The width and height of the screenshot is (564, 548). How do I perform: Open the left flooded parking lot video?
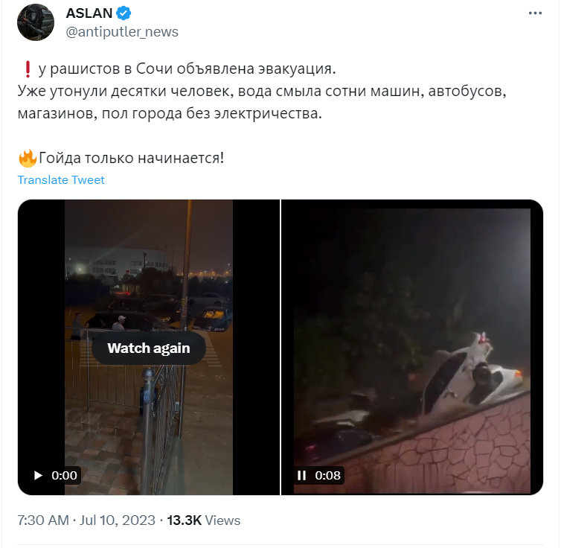pos(149,347)
